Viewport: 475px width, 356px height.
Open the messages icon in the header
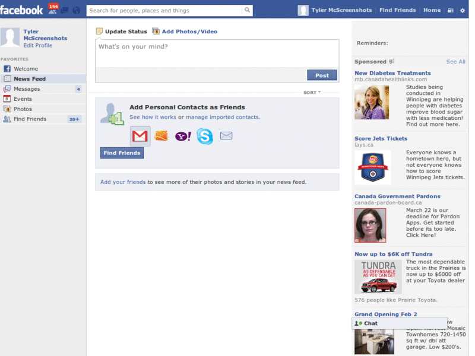click(65, 11)
